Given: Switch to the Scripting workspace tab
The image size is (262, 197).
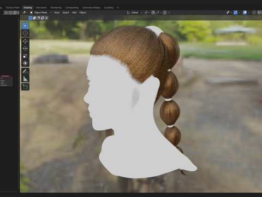Looking at the screenshot, I should click(109, 8).
